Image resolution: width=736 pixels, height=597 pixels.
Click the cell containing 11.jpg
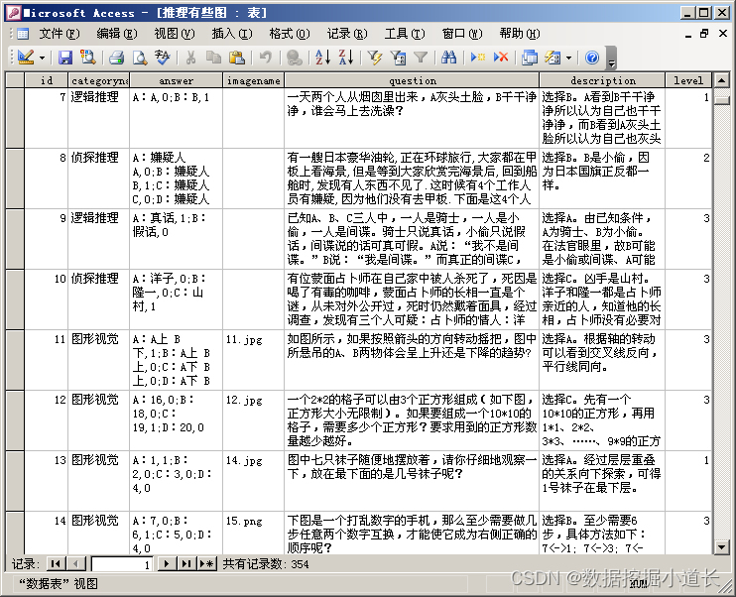[x=254, y=360]
